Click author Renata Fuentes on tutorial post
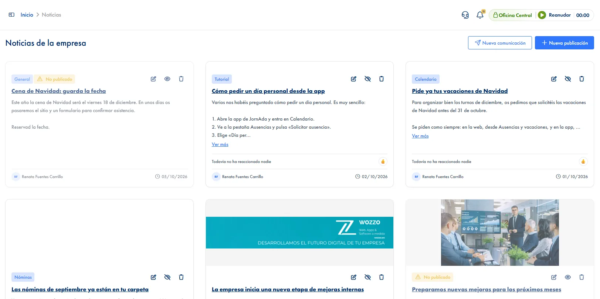This screenshot has height=299, width=600. 243,177
